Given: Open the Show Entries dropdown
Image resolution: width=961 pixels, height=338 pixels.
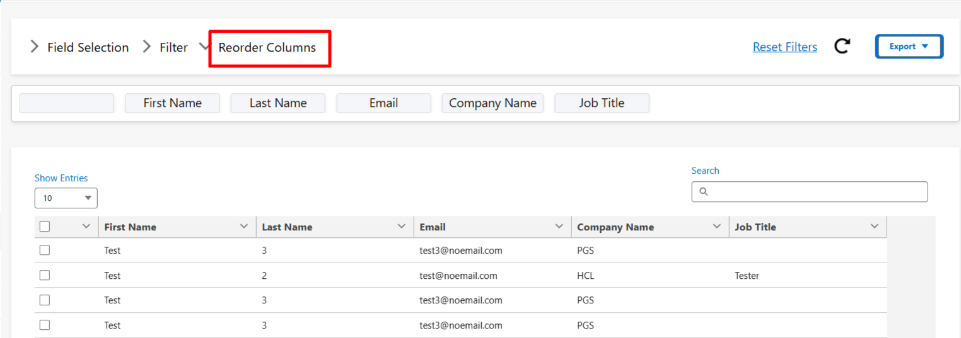Looking at the screenshot, I should (66, 198).
